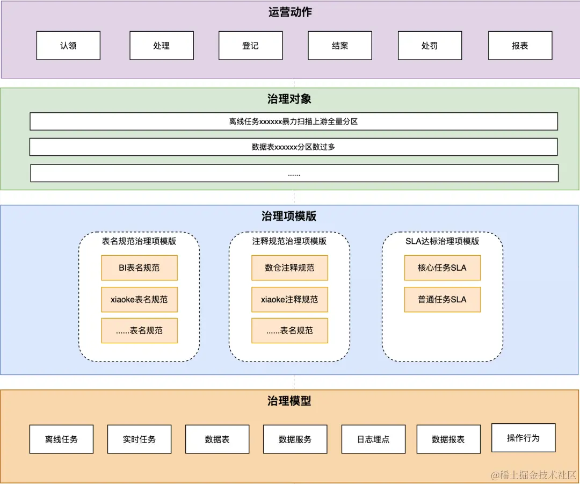Click the 治理项模版 heading
The height and width of the screenshot is (484, 580).
289,216
